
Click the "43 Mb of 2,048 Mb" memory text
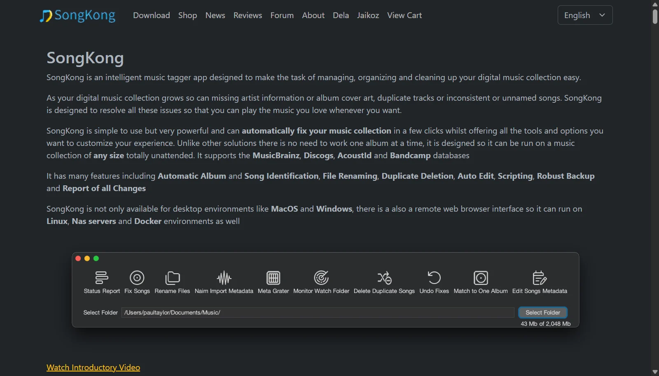(545, 324)
